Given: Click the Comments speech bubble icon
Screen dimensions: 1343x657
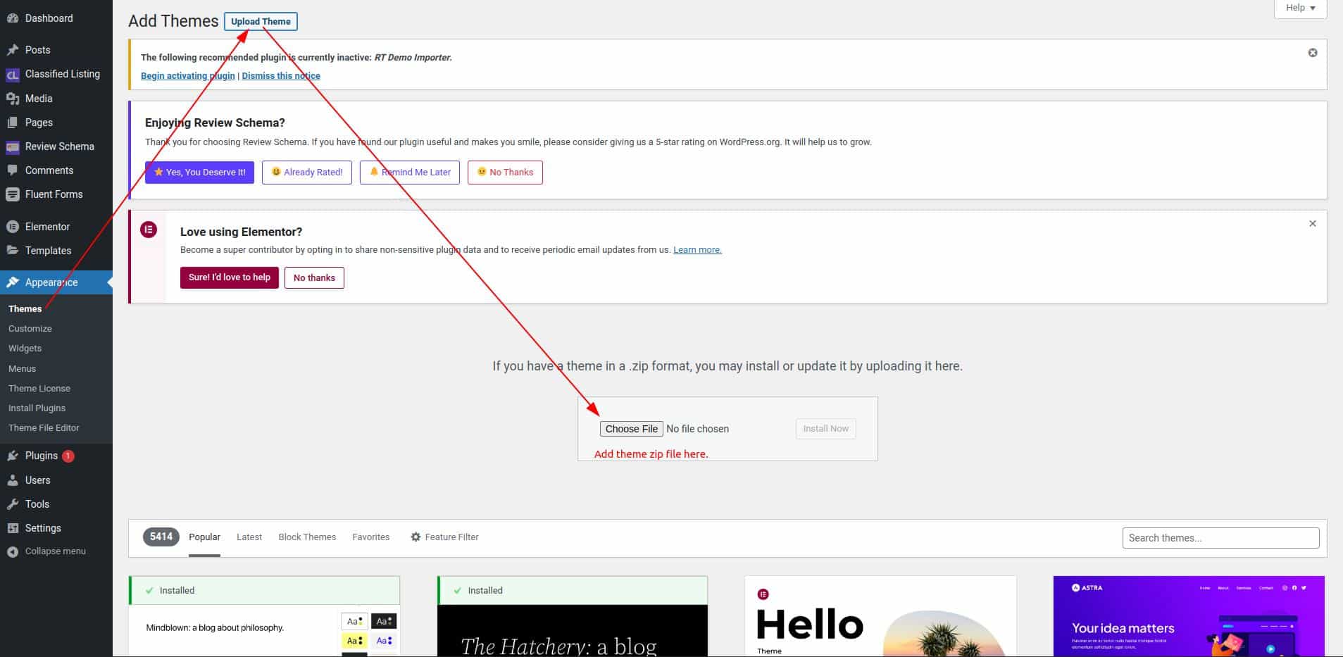Looking at the screenshot, I should coord(12,170).
